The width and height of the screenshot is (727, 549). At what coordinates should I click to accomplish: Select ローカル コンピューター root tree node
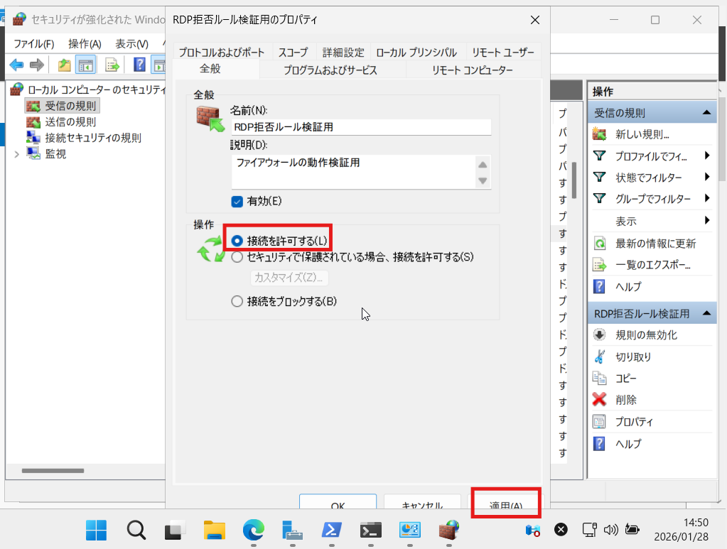97,89
